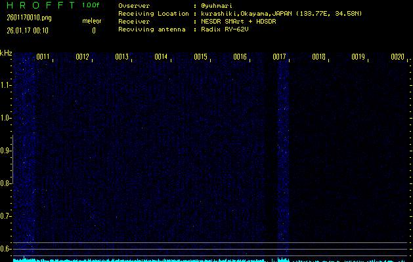Click the 1.0.0f version label
This screenshot has width=413, height=262.
[91, 5]
